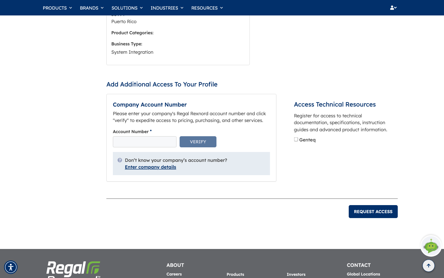Expand the Resources dropdown menu
Screen dimensions: 444x278
click(x=207, y=8)
